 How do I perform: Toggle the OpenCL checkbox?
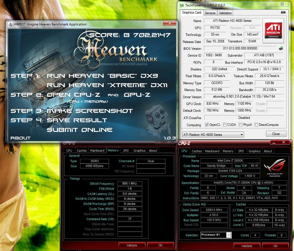(207, 125)
